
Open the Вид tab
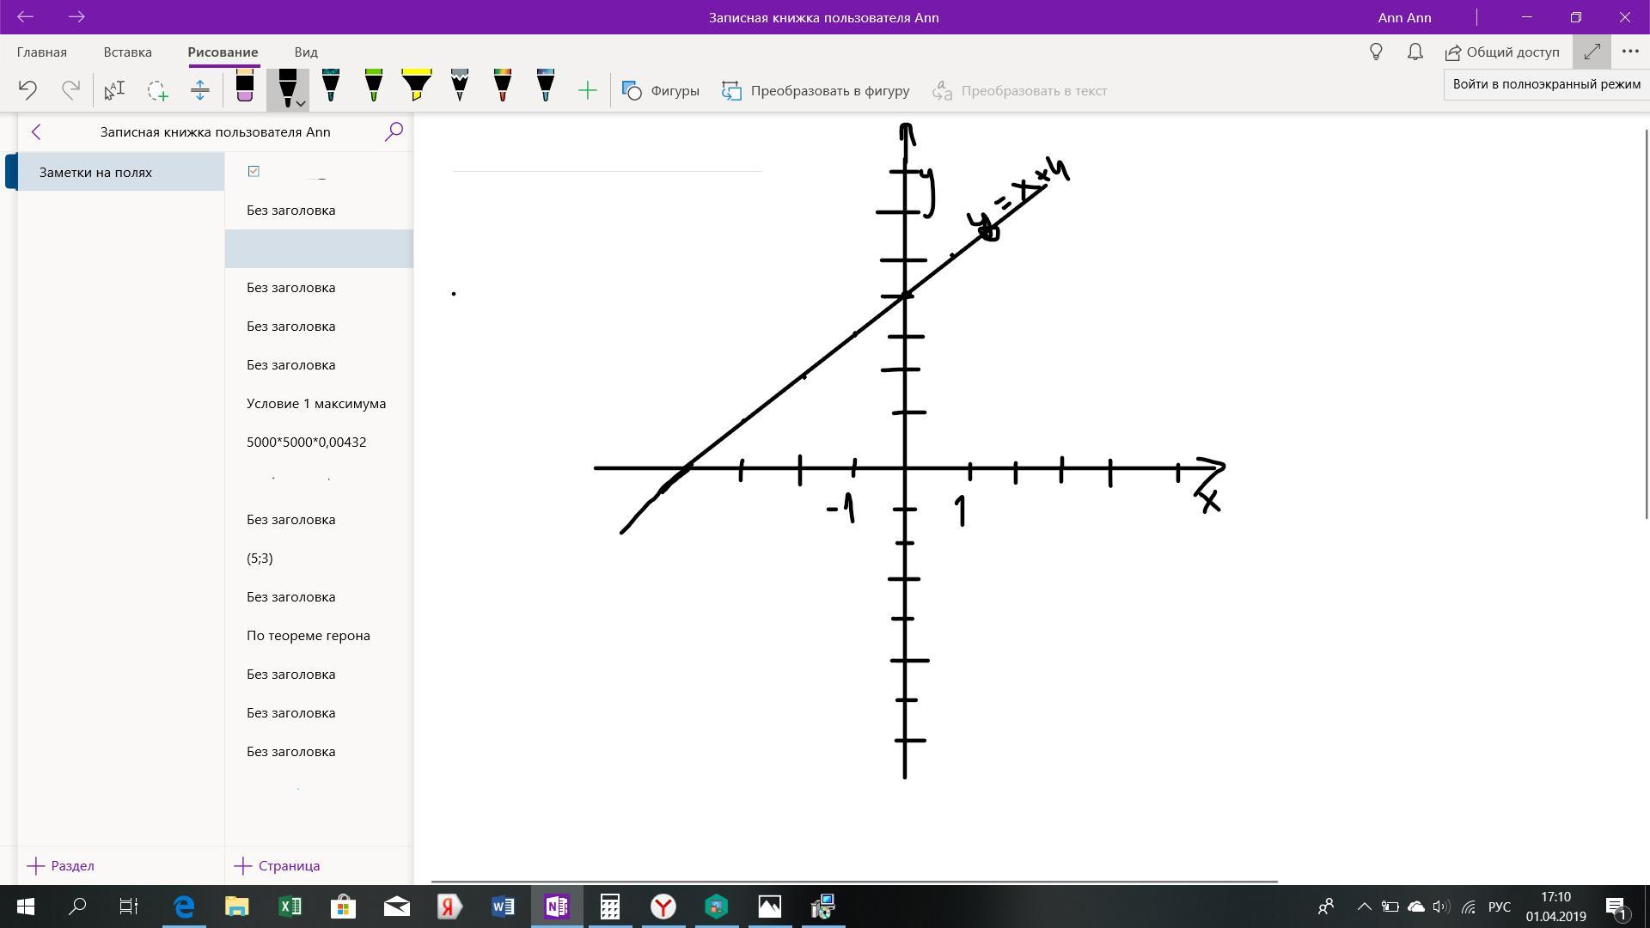tap(305, 52)
